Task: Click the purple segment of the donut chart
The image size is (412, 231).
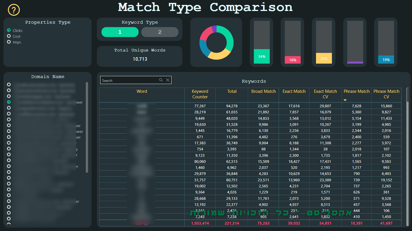Action: coord(214,28)
